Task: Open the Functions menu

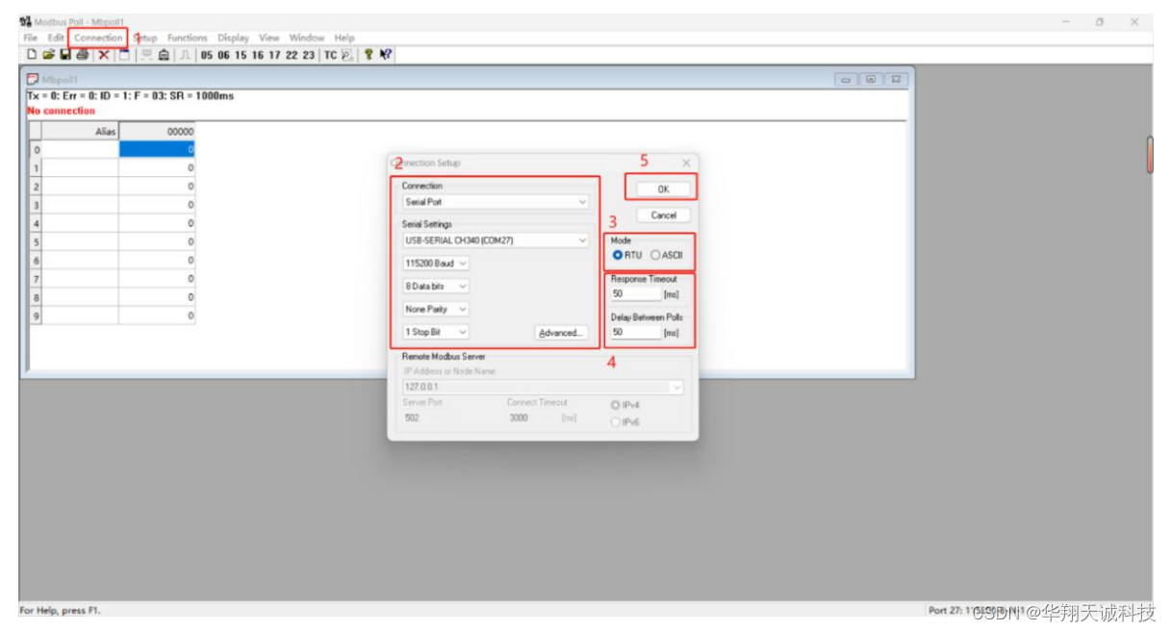Action: click(x=187, y=38)
